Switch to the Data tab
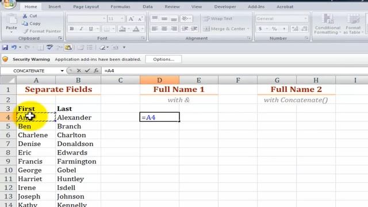 click(148, 7)
